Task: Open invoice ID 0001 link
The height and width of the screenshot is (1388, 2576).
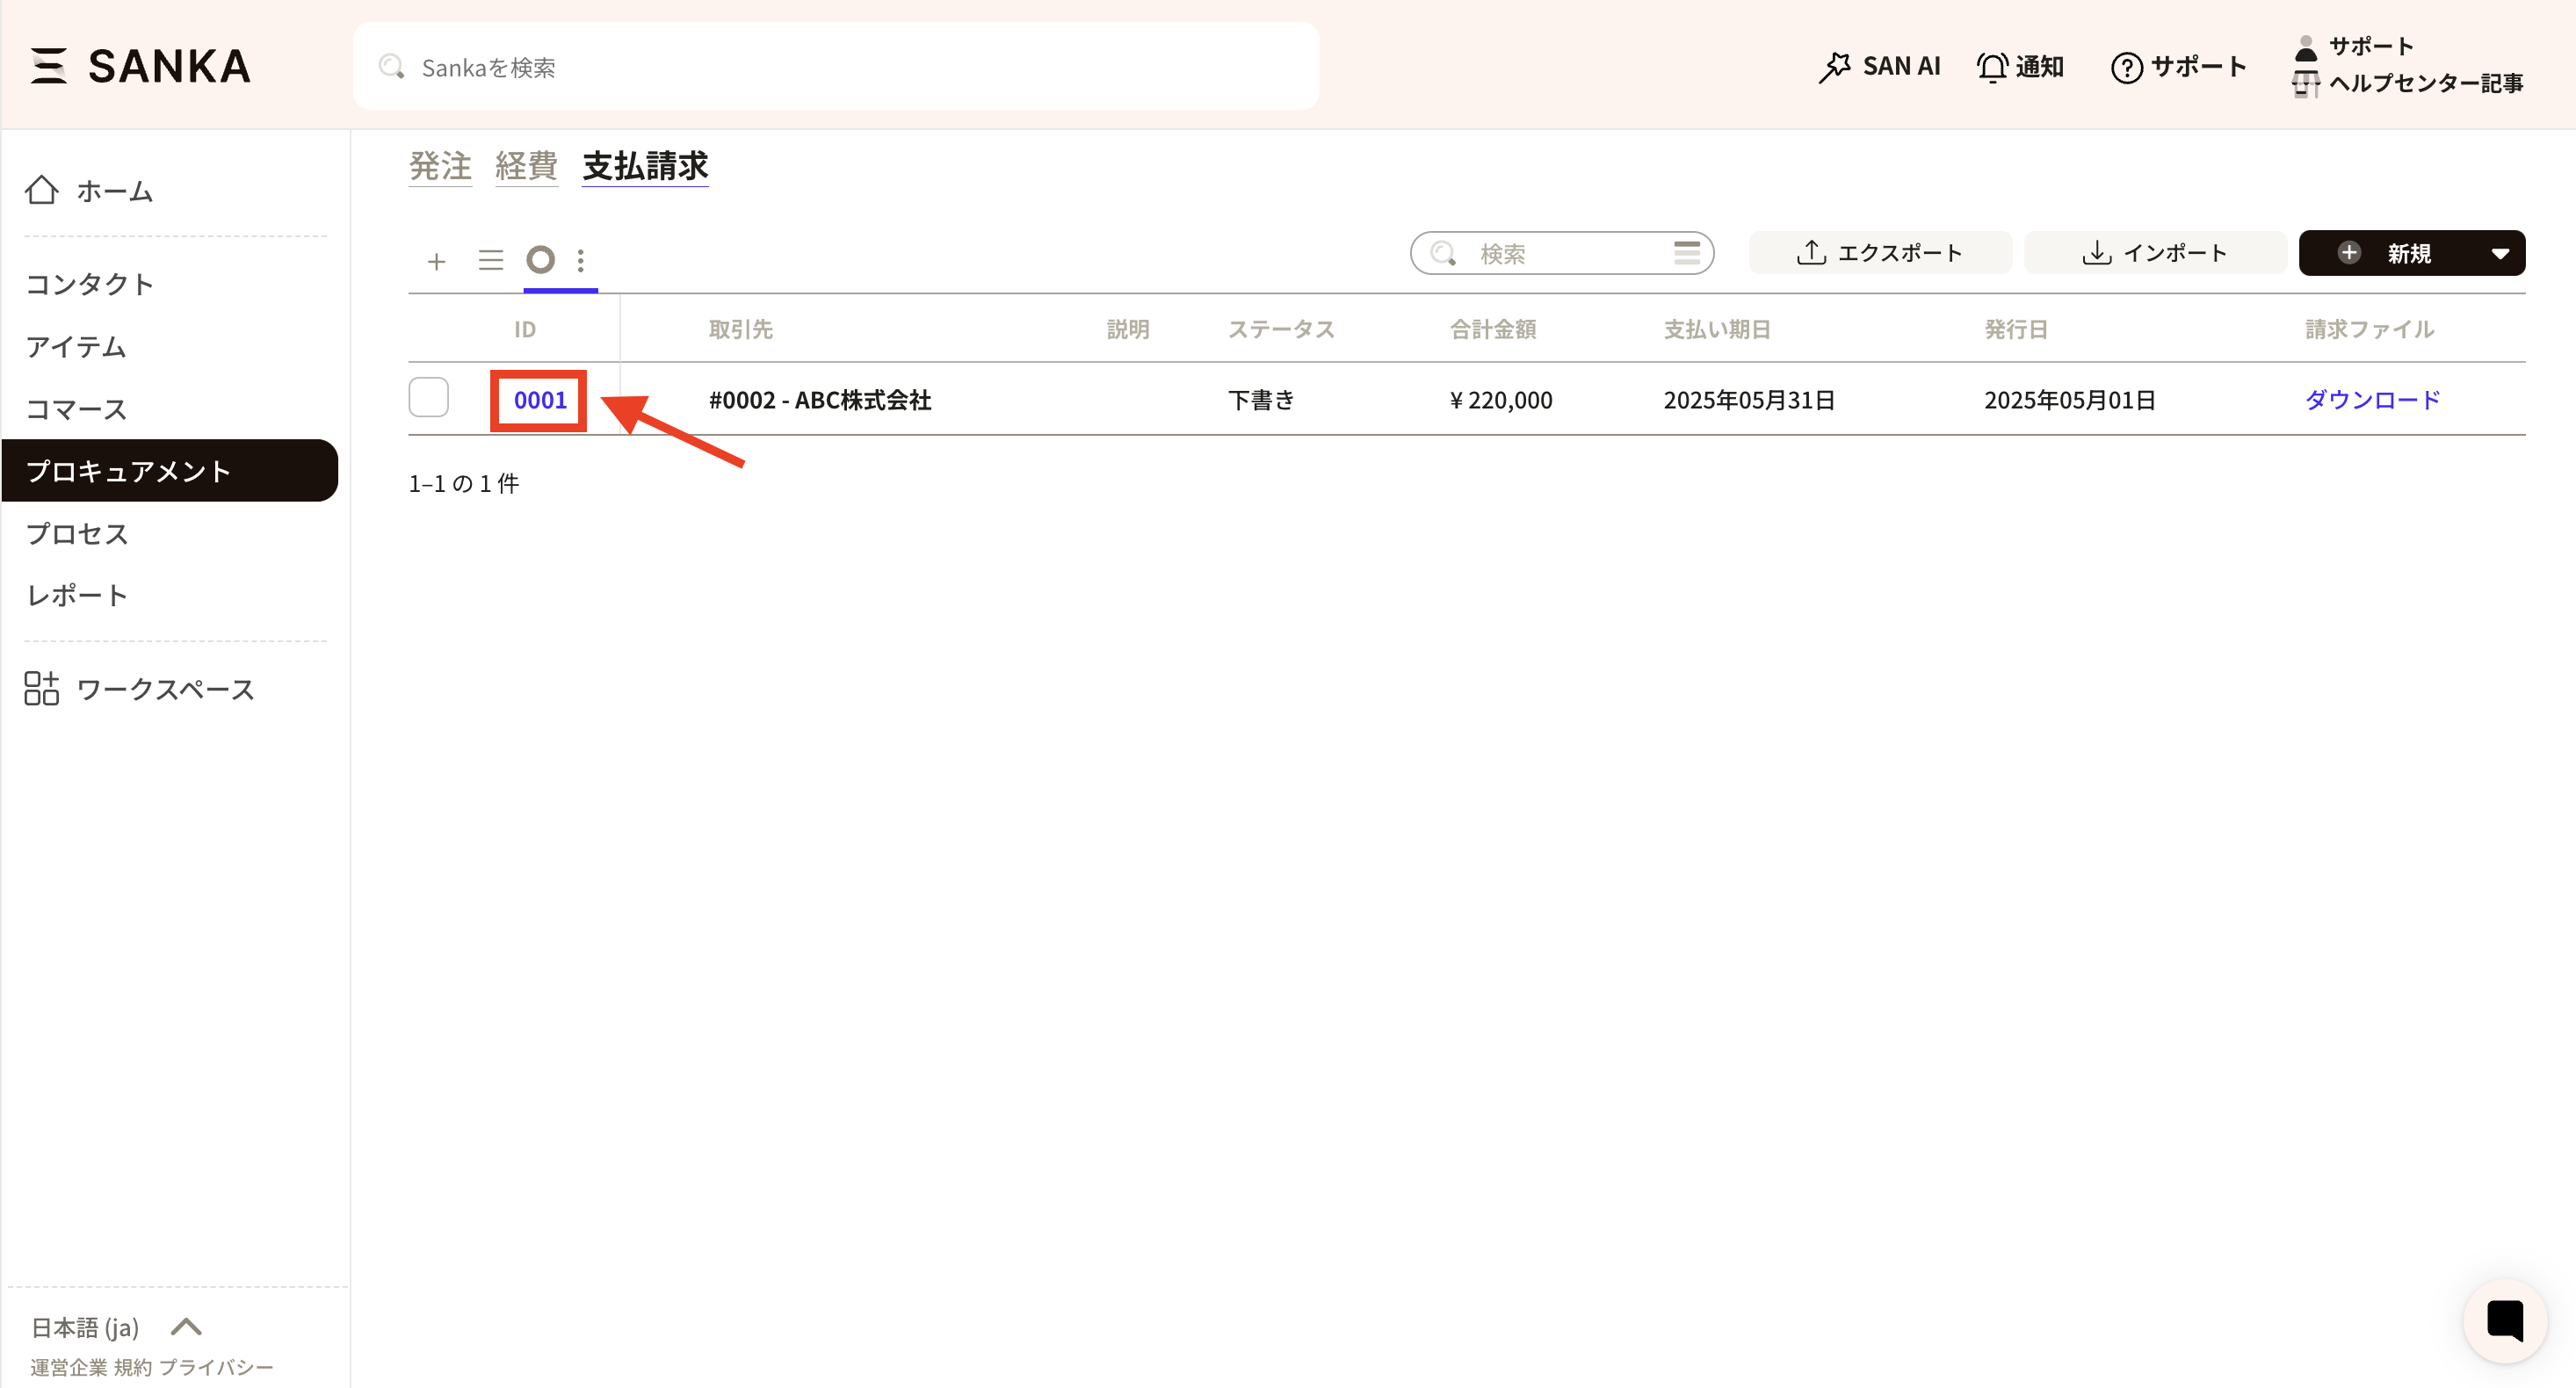Action: point(540,400)
